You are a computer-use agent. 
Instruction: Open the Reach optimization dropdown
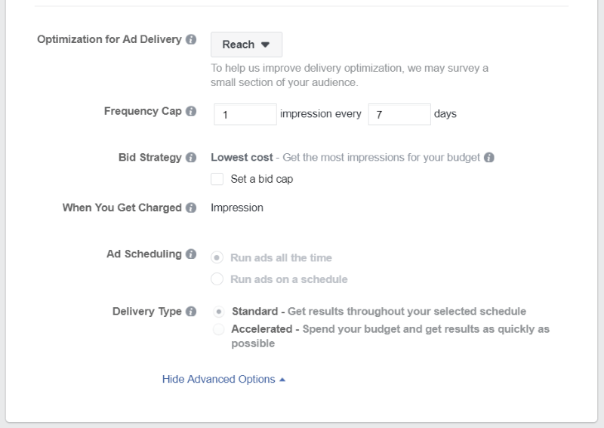(247, 45)
